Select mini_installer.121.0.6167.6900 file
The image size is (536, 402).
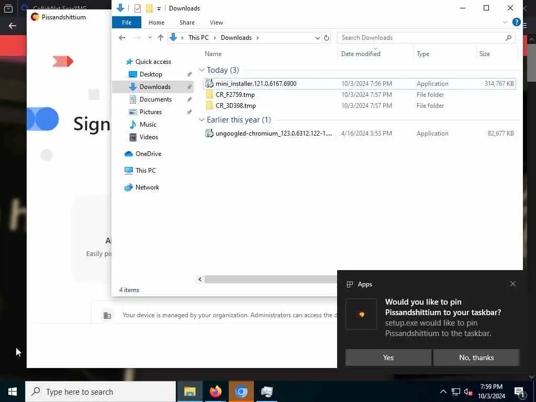359,84
